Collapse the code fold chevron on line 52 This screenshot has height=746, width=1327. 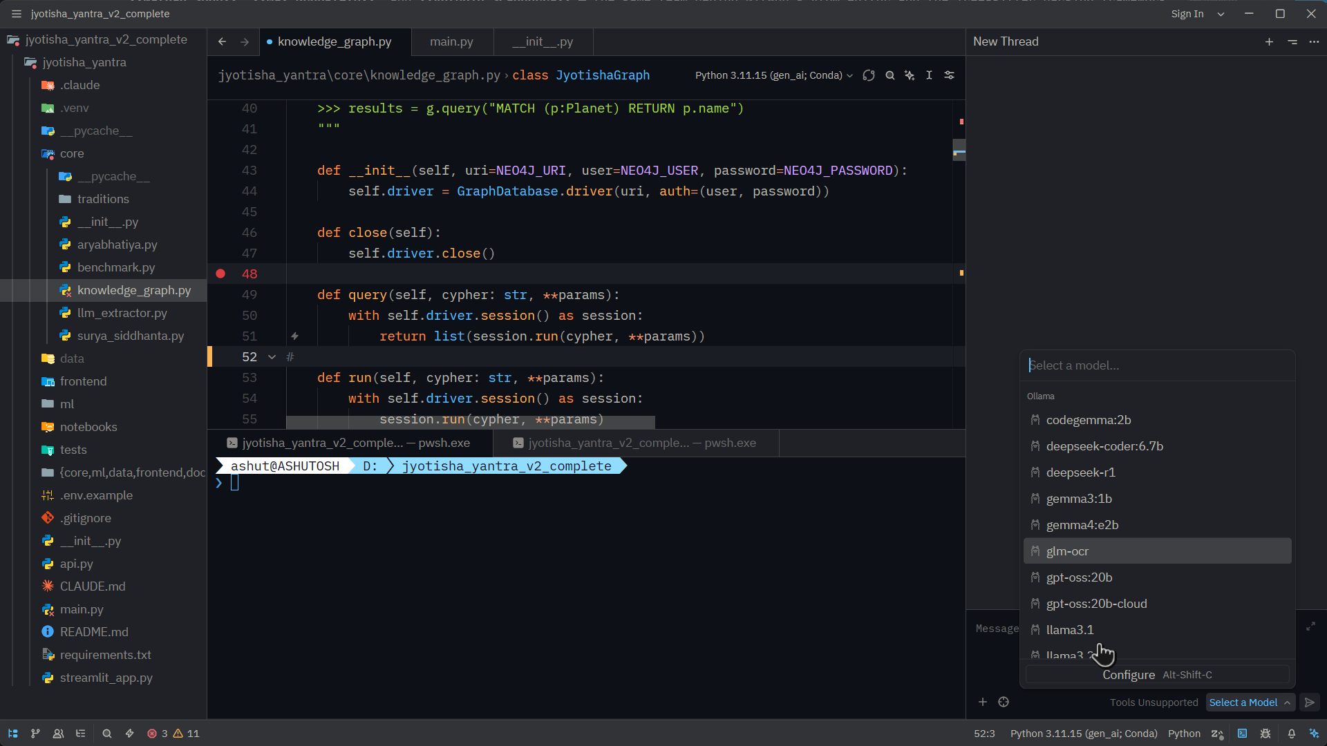click(272, 356)
